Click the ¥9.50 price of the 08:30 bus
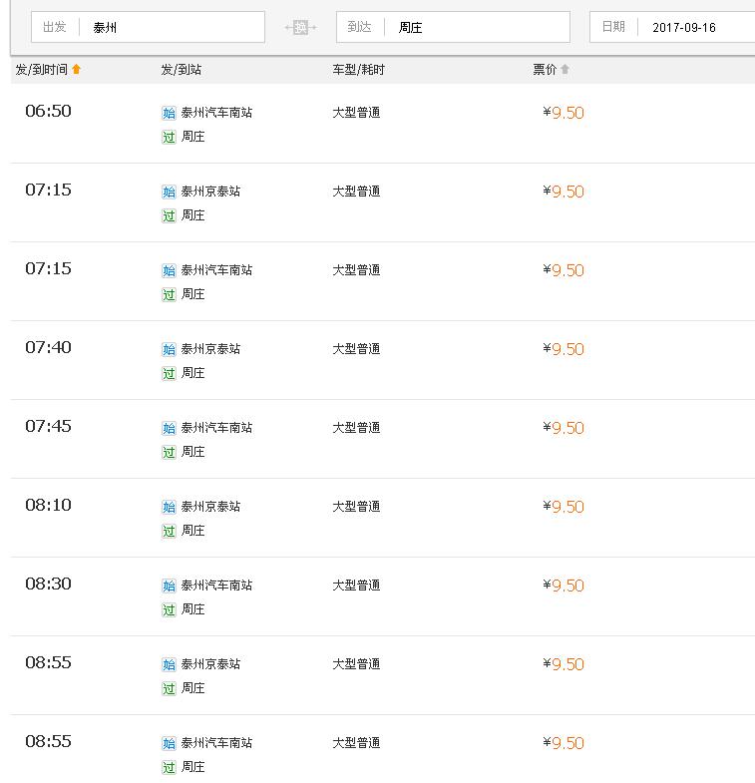Image resolution: width=755 pixels, height=783 pixels. [x=564, y=586]
